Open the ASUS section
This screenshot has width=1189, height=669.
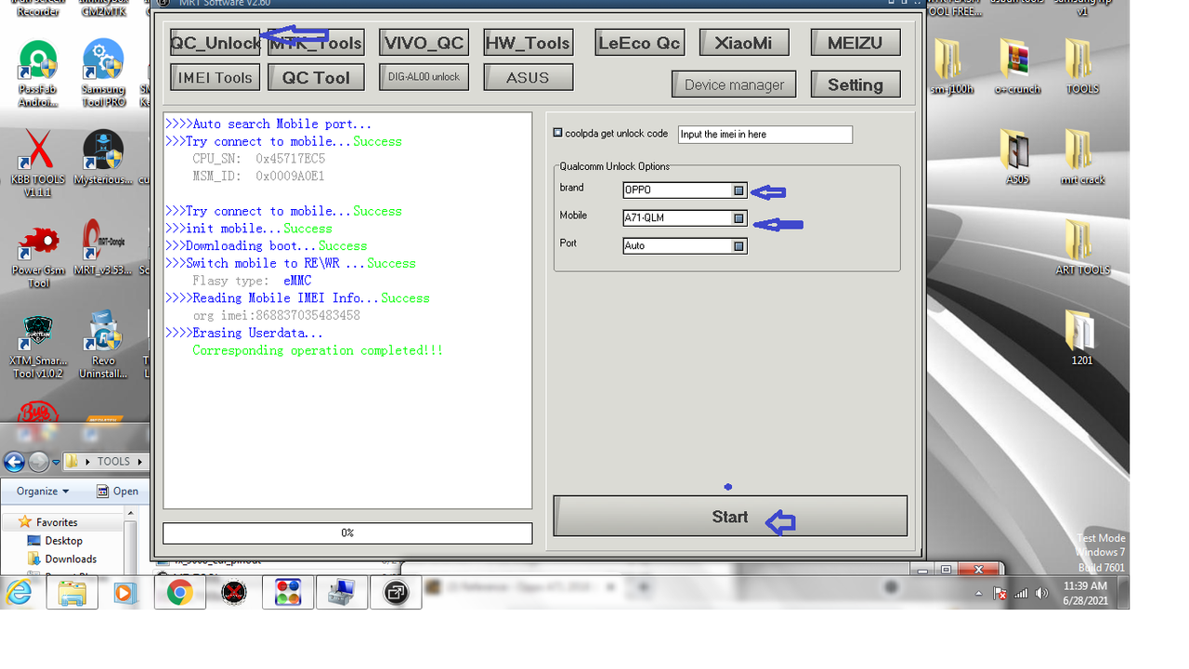pos(528,78)
